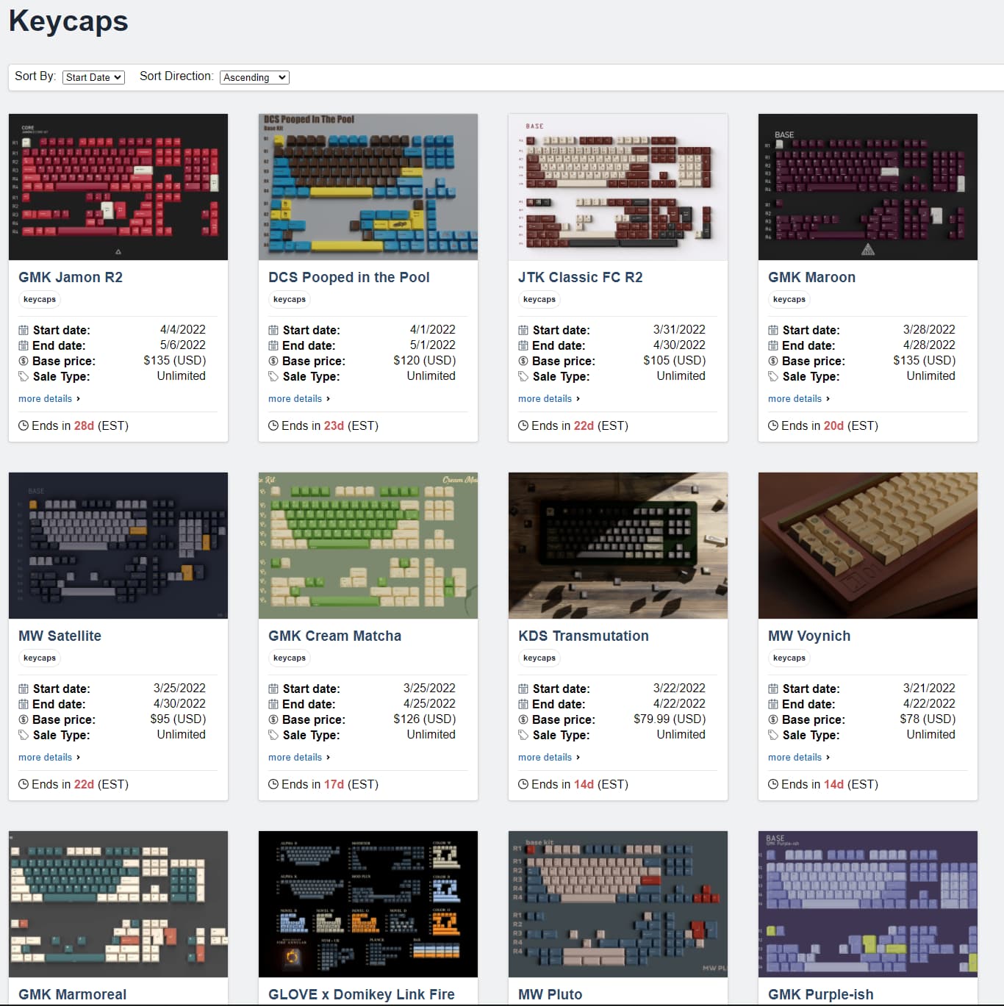Click the GMK Purple-ish title
Viewport: 1004px width, 1006px height.
pyautogui.click(x=821, y=994)
